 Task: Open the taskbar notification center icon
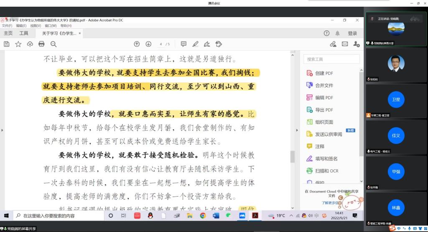tap(355, 216)
